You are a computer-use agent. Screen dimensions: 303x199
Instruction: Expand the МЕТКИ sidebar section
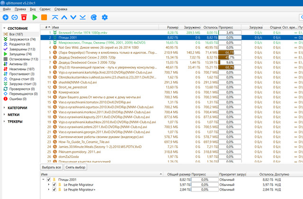[4, 115]
